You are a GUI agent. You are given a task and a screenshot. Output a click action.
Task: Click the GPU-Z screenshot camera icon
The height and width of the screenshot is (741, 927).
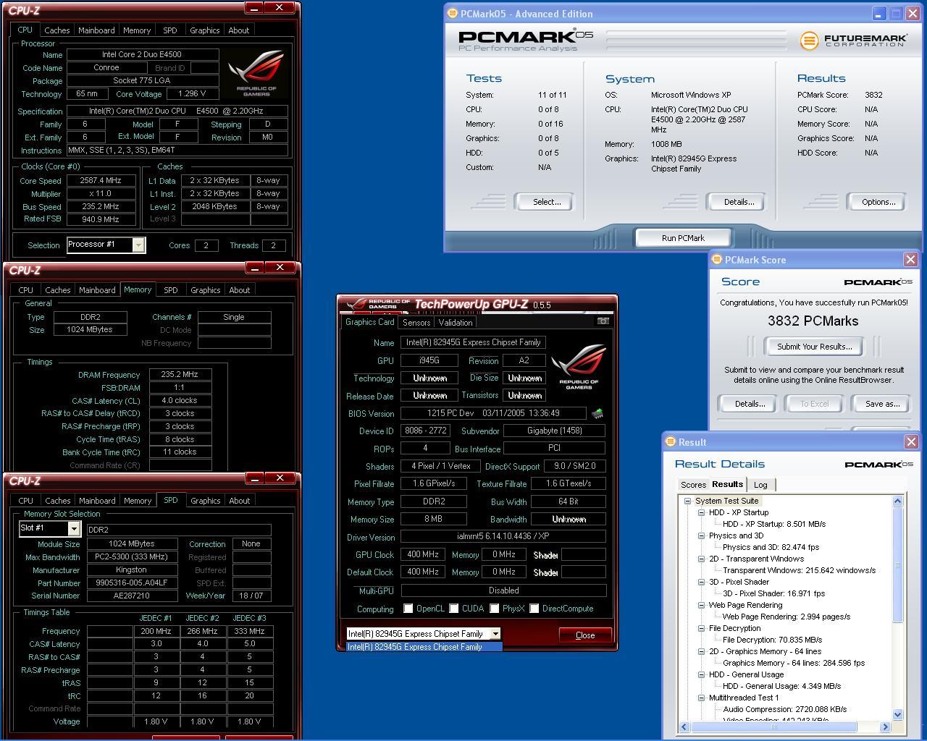point(603,321)
